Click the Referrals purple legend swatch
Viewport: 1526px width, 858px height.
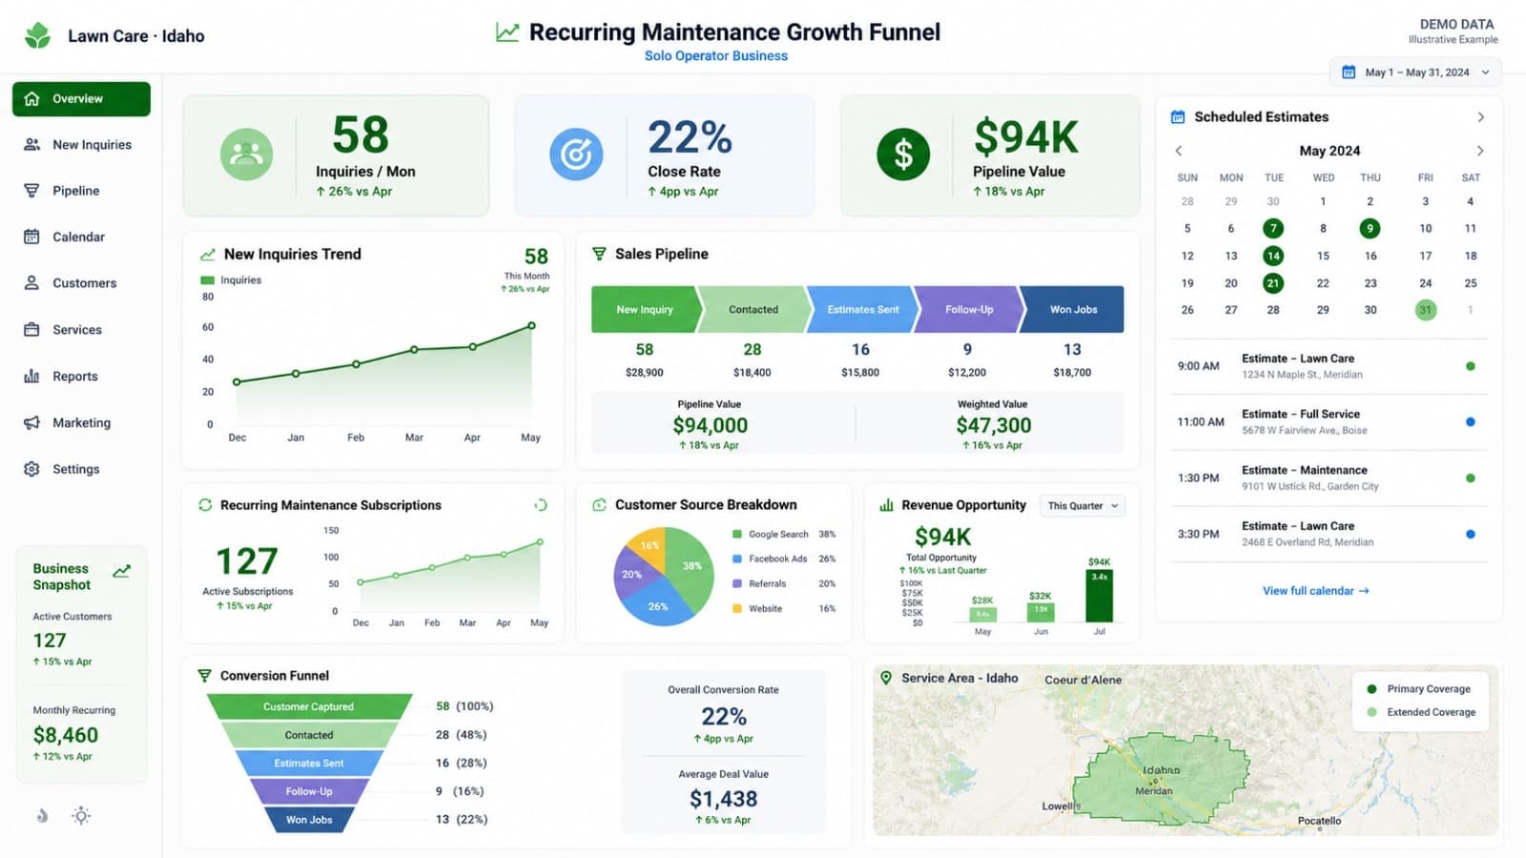tap(737, 583)
